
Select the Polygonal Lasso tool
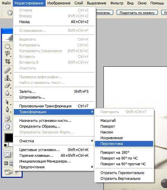click(7, 54)
